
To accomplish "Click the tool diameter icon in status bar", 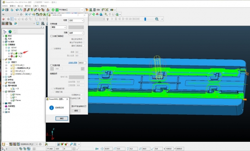I will coord(140,148).
